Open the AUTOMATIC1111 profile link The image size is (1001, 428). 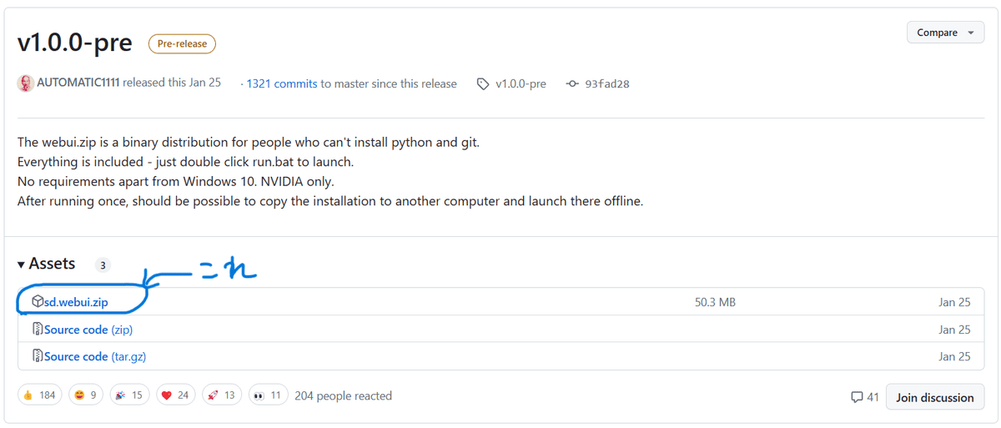(x=78, y=83)
